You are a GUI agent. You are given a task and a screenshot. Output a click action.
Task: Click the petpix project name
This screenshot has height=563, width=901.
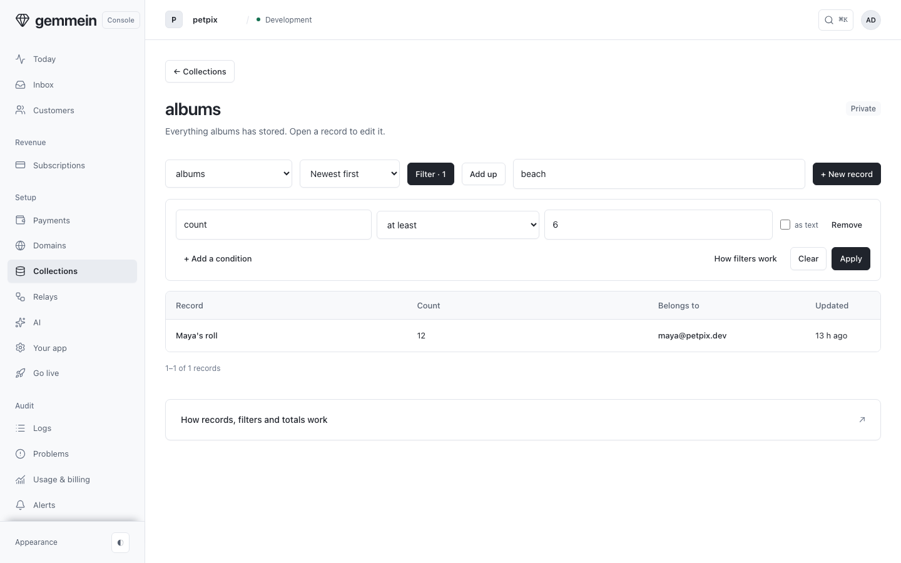coord(205,20)
